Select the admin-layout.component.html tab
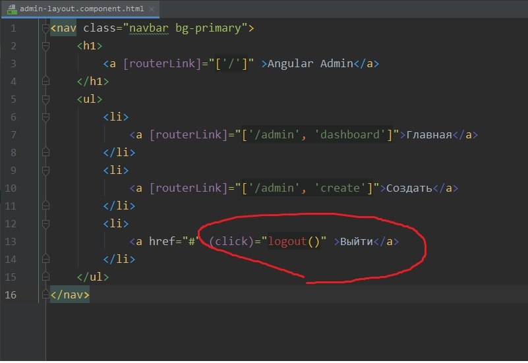 click(80, 9)
